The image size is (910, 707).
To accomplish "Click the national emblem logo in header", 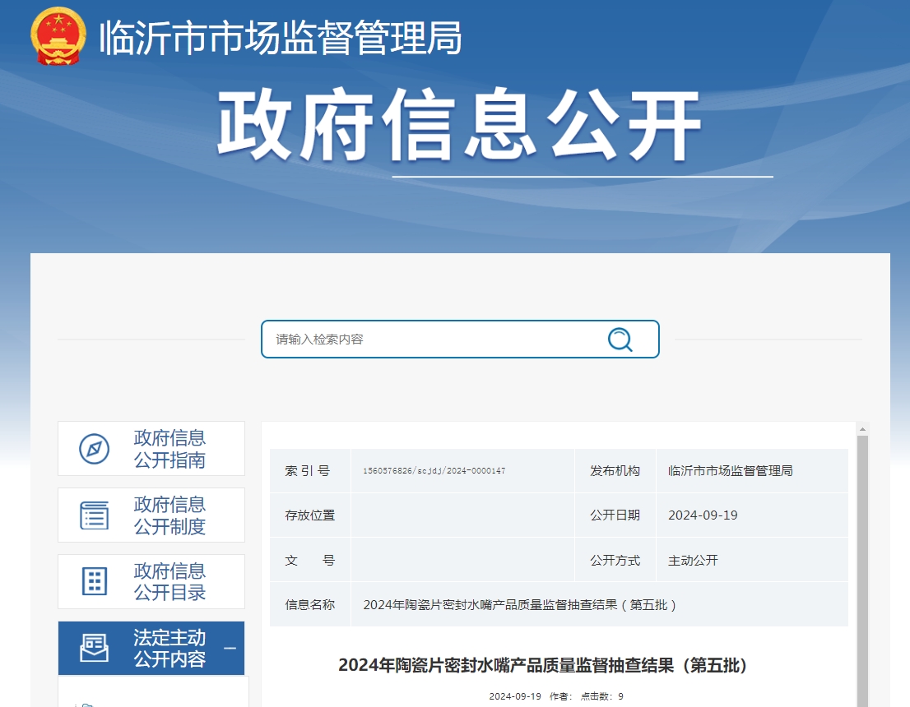I will click(58, 36).
